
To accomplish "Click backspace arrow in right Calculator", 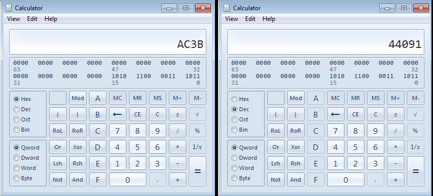I will tap(336, 114).
